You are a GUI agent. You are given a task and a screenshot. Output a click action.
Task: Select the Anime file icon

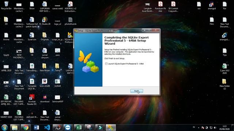pyautogui.click(x=6, y=36)
